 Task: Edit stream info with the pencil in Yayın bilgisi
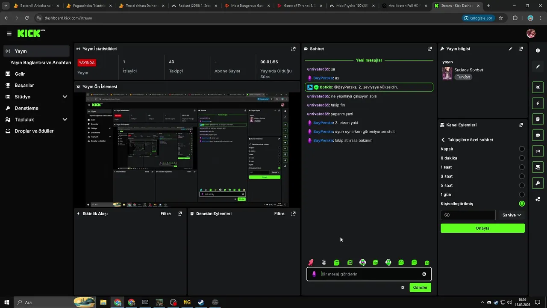coord(510,49)
